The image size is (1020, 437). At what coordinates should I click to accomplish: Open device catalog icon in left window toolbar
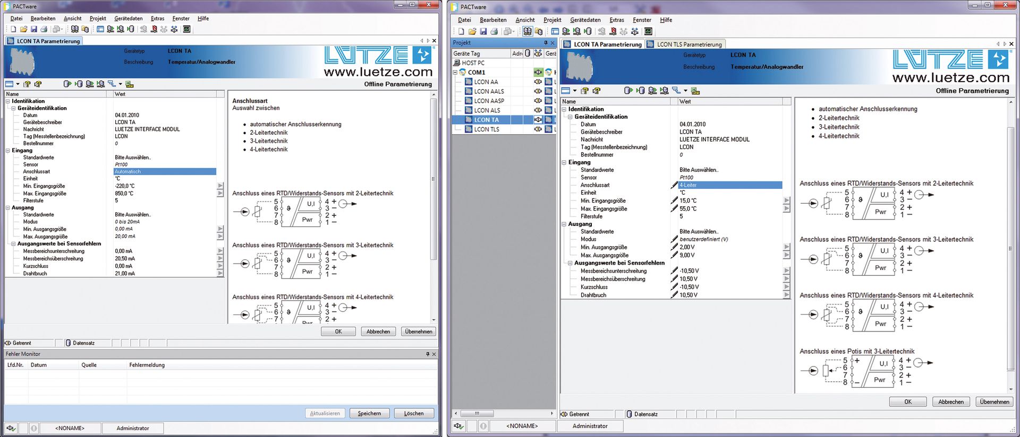click(x=86, y=29)
